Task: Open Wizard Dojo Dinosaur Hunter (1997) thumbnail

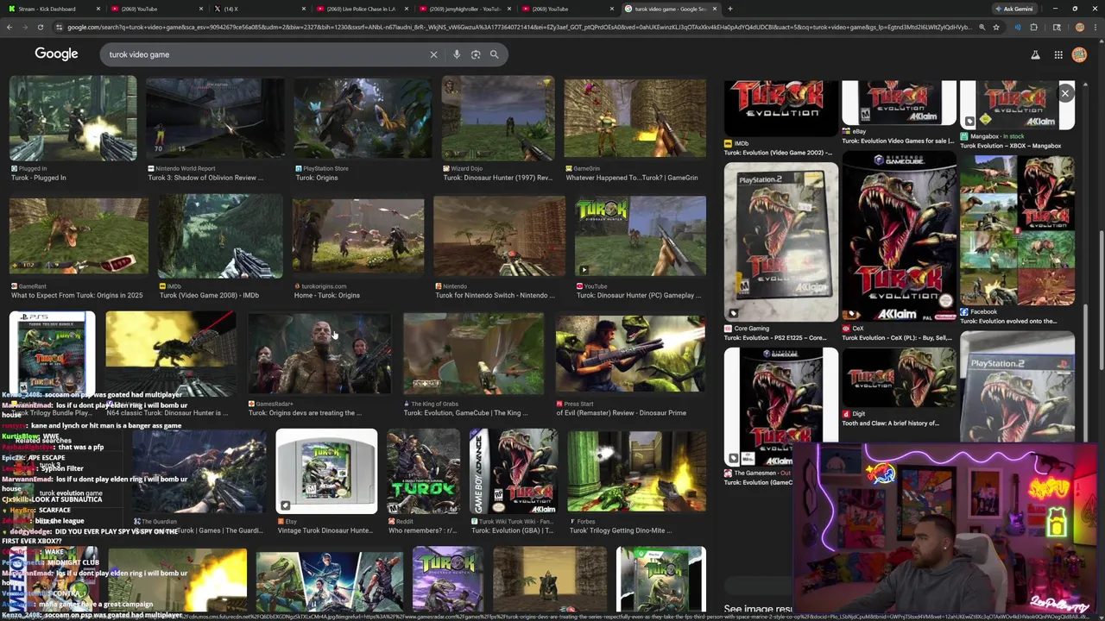Action: click(498, 118)
